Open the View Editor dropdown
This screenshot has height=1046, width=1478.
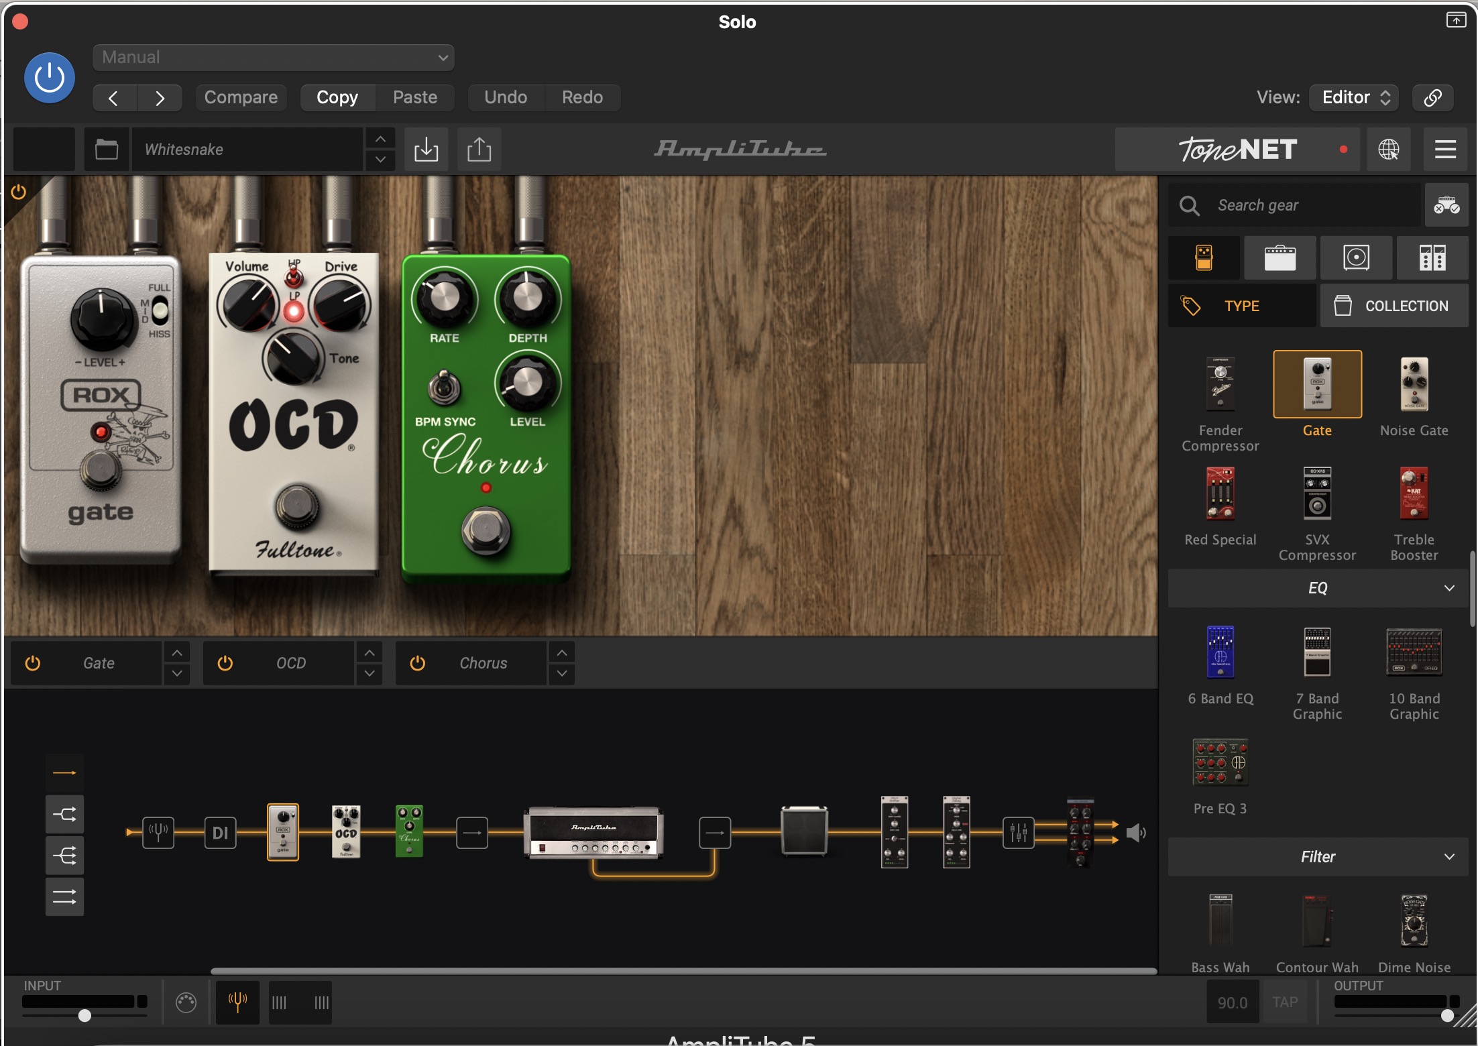point(1355,97)
